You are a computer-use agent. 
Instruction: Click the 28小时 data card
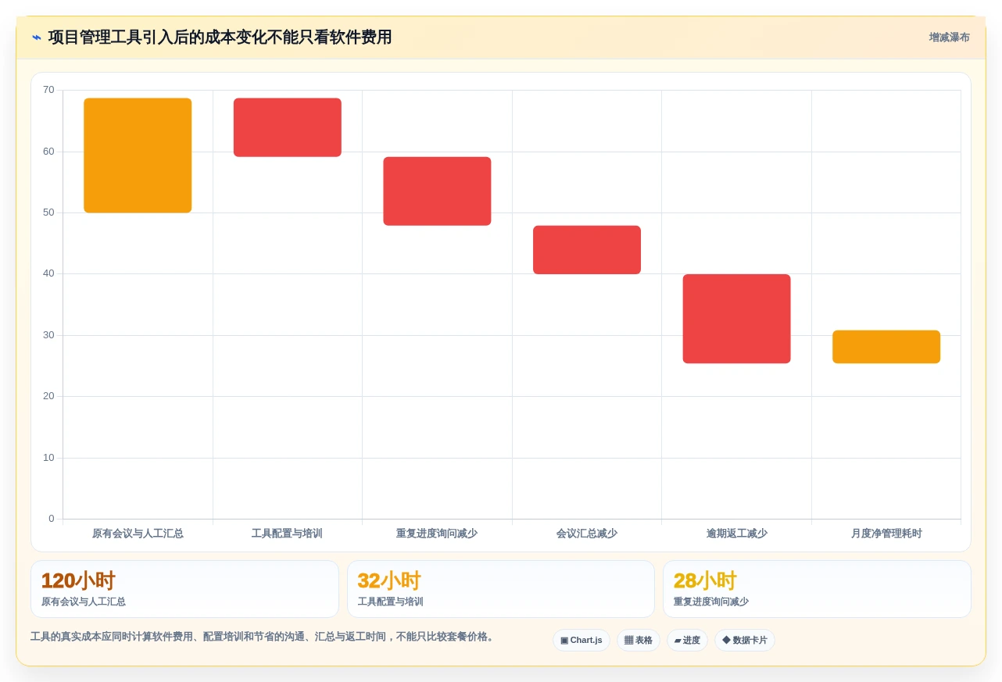point(817,589)
